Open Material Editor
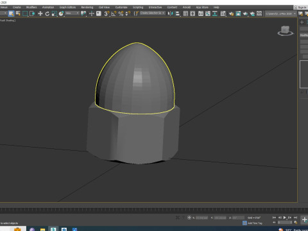308x231 pixels. pos(223,13)
